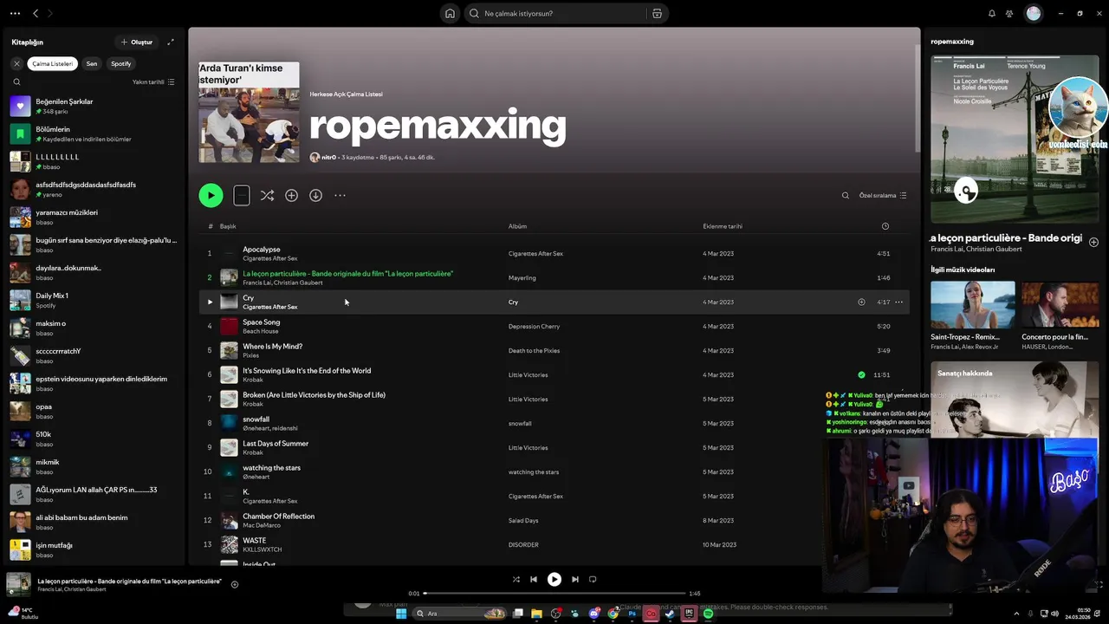Open more options for ropemaxxing playlist
1109x624 pixels.
340,195
